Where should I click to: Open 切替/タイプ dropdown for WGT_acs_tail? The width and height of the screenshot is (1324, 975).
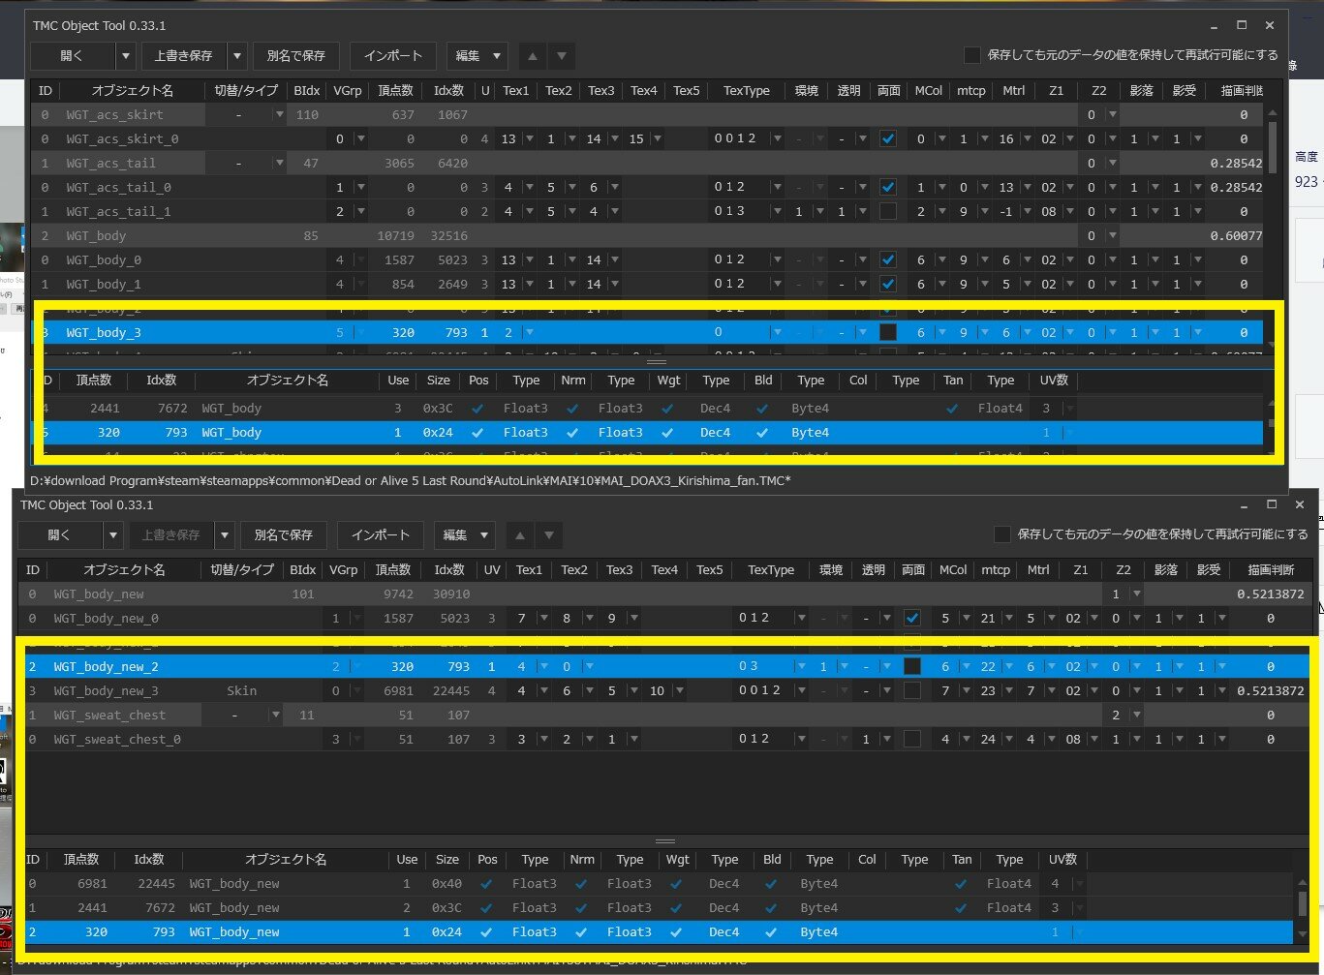pyautogui.click(x=280, y=164)
